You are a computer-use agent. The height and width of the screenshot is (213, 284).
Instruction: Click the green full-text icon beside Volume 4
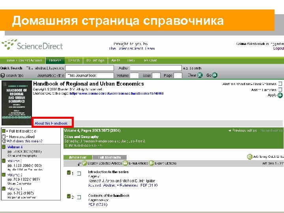[x=4, y=147]
